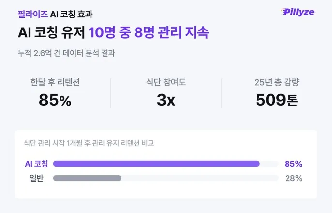
Task: Click the large 85% statistic
Action: pyautogui.click(x=55, y=100)
